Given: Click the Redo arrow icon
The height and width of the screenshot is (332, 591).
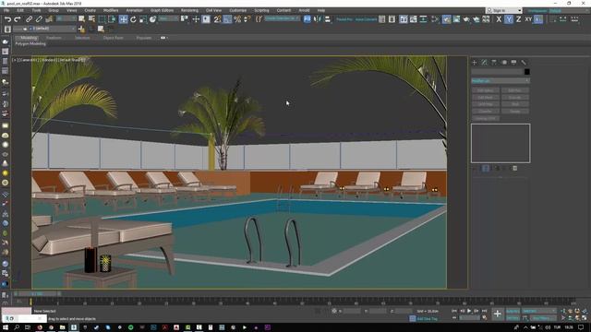Looking at the screenshot, I should click(18, 19).
